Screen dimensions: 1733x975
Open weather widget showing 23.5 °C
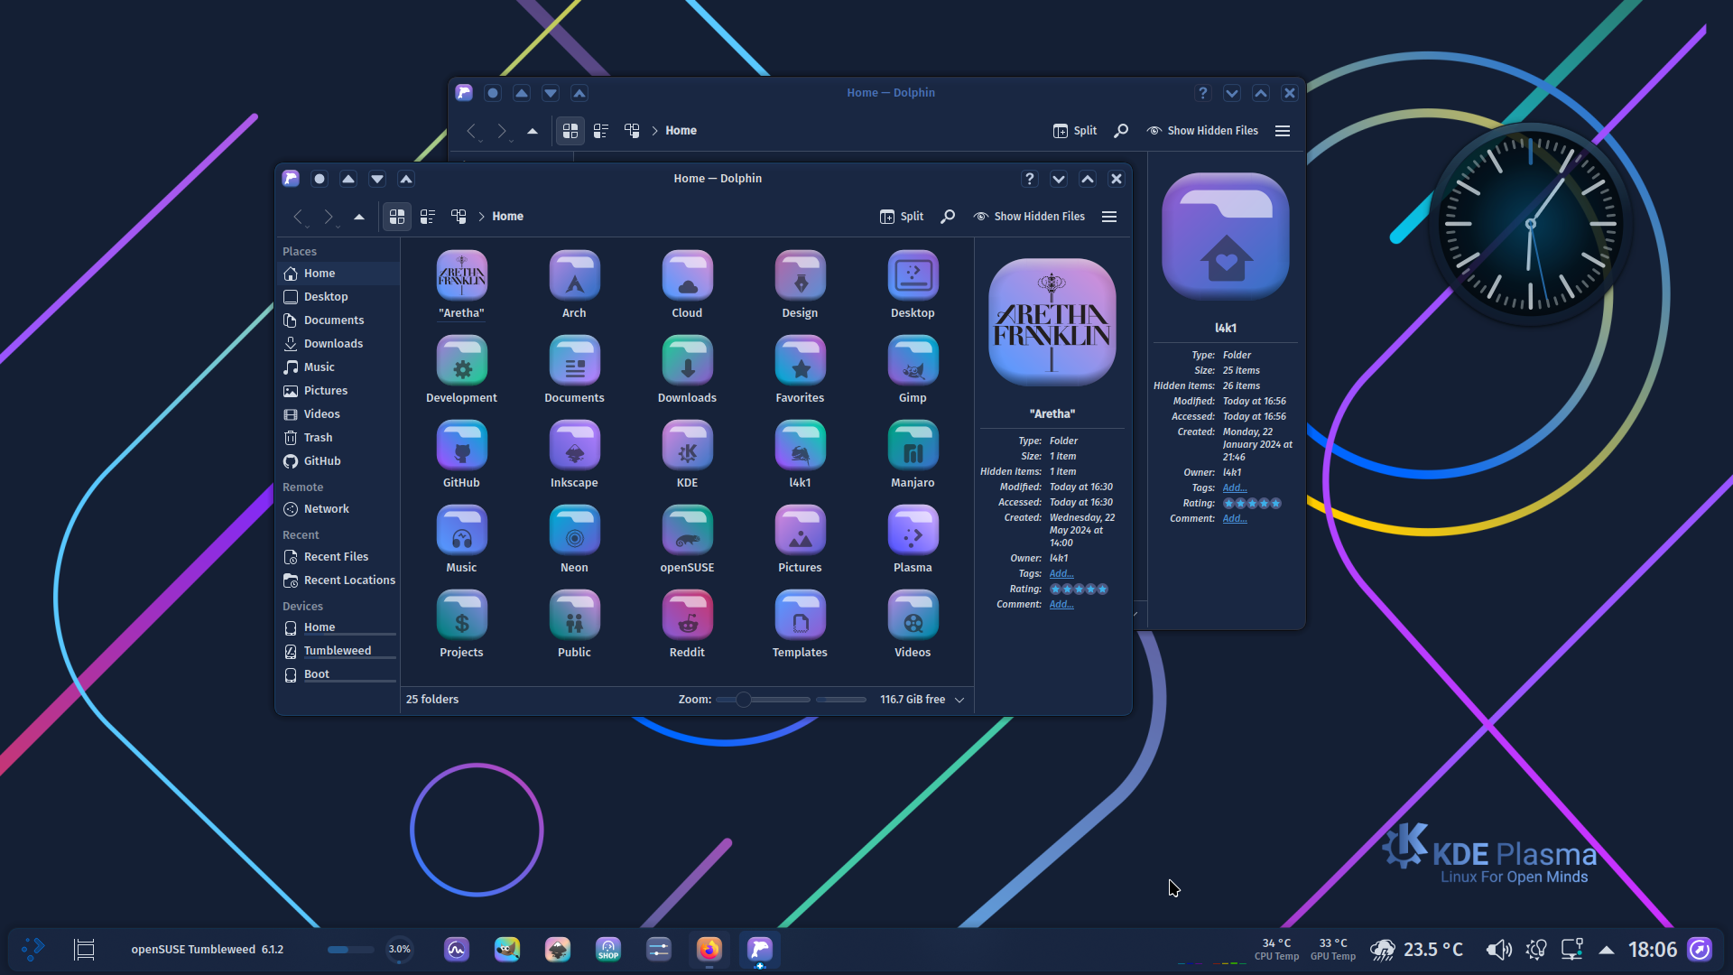(1416, 950)
